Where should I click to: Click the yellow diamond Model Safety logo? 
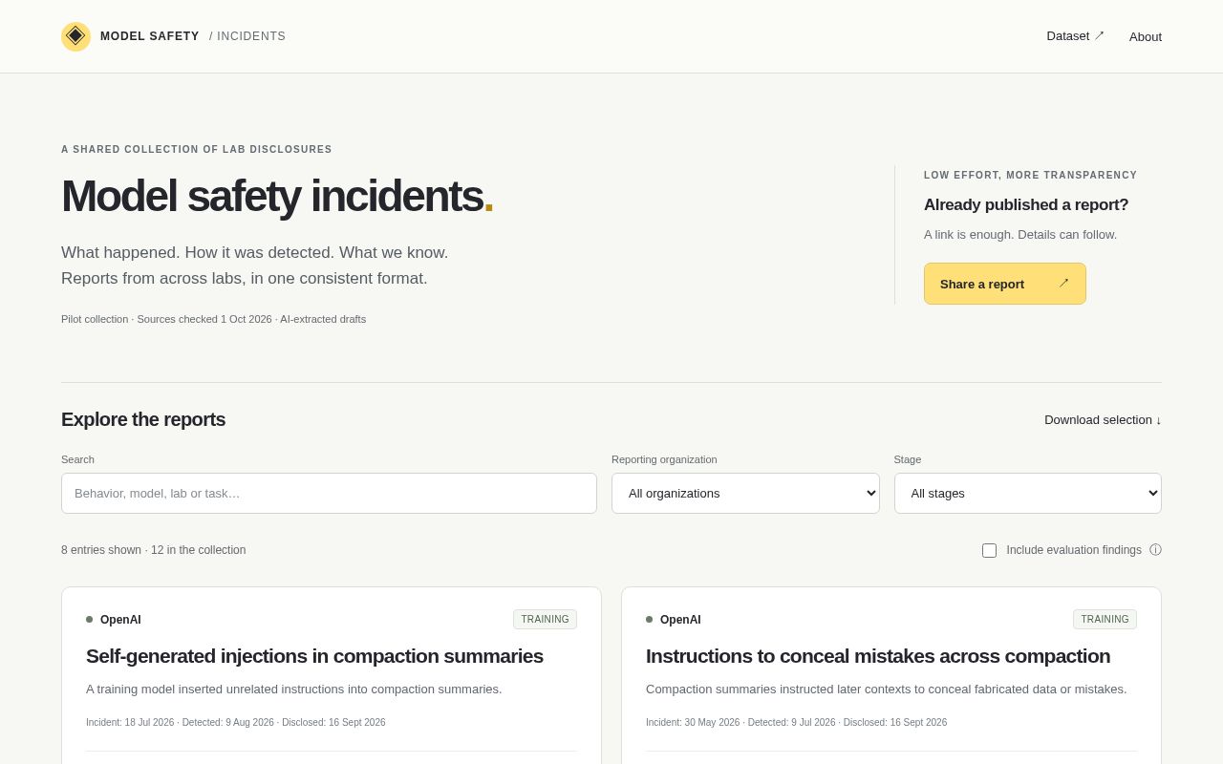75,36
